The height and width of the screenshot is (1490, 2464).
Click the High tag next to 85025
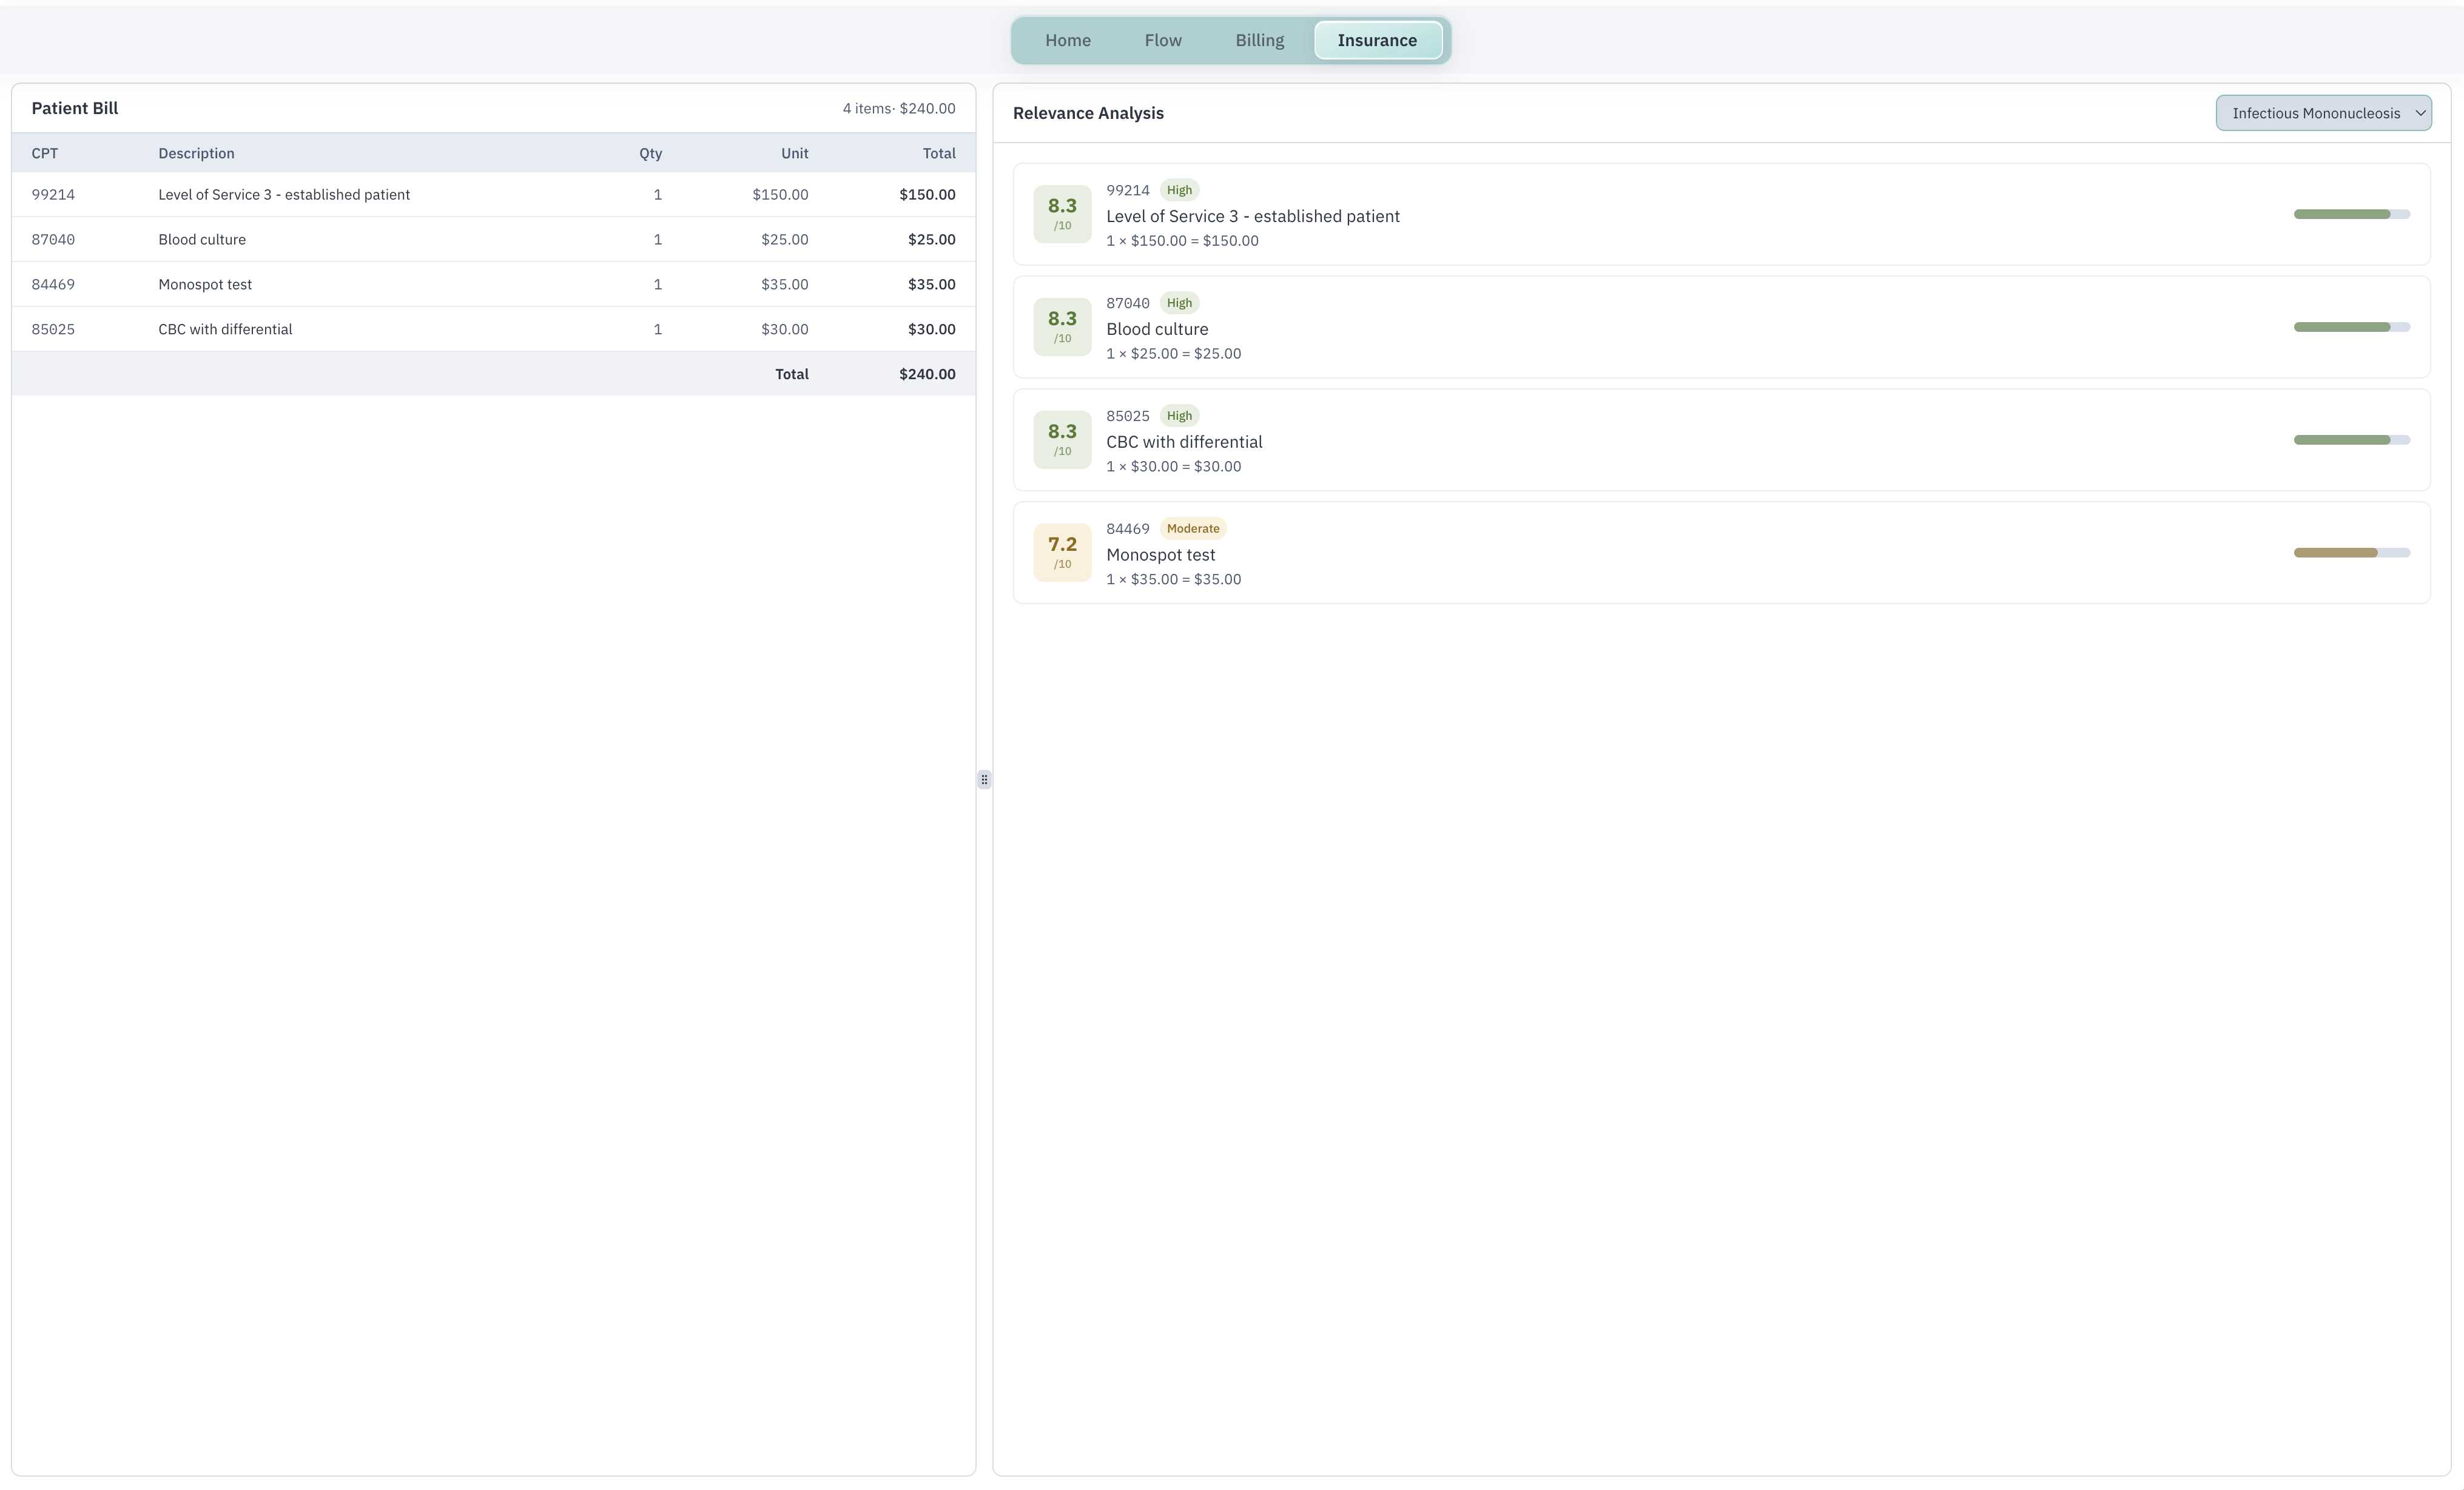point(1178,416)
